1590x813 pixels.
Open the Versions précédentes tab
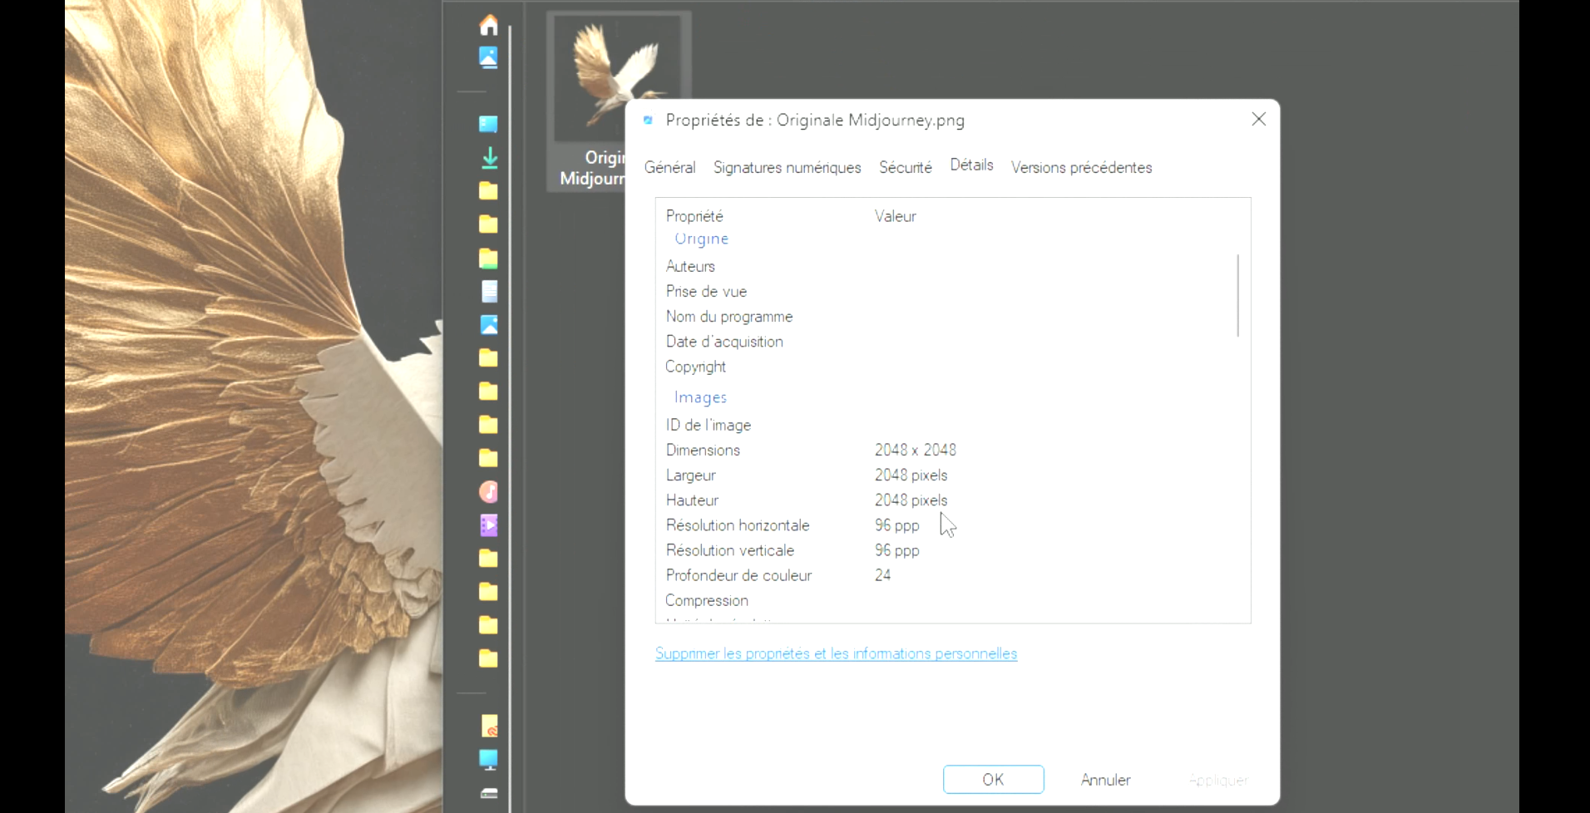[x=1081, y=167]
